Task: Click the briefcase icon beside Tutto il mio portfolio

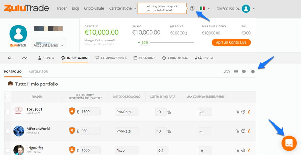Action: click(10, 84)
